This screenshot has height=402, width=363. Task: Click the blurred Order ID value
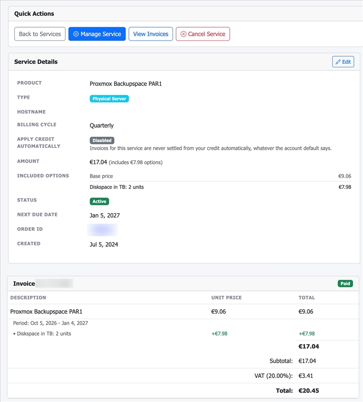point(103,230)
